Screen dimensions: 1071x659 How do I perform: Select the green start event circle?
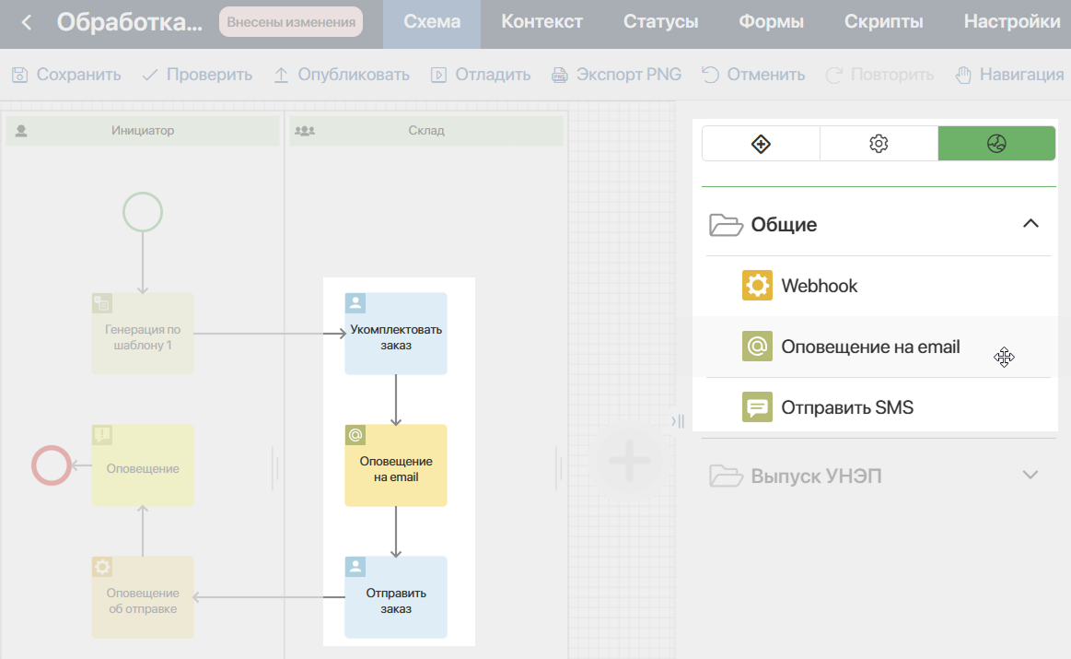click(143, 212)
